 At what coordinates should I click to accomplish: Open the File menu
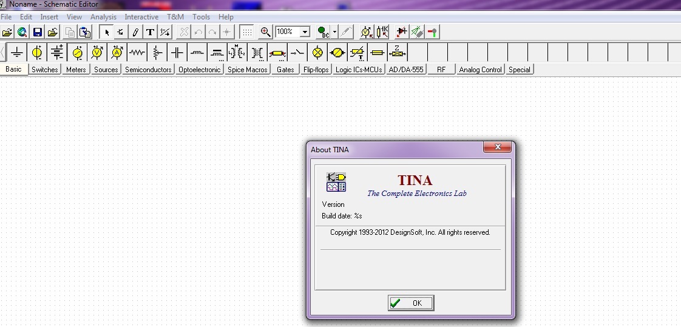(6, 17)
